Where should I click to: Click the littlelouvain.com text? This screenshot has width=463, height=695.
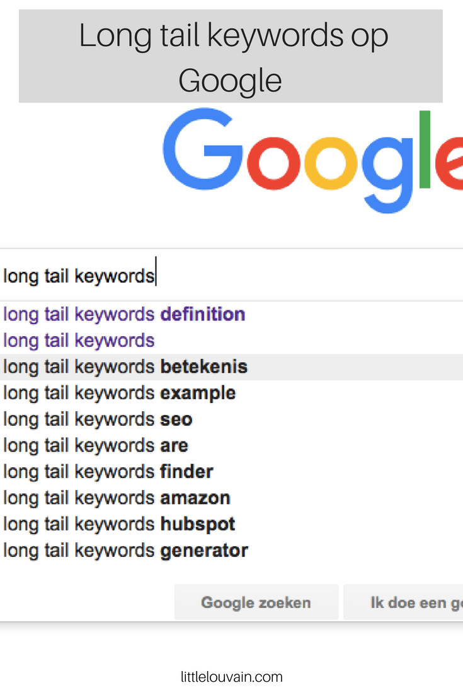[231, 676]
